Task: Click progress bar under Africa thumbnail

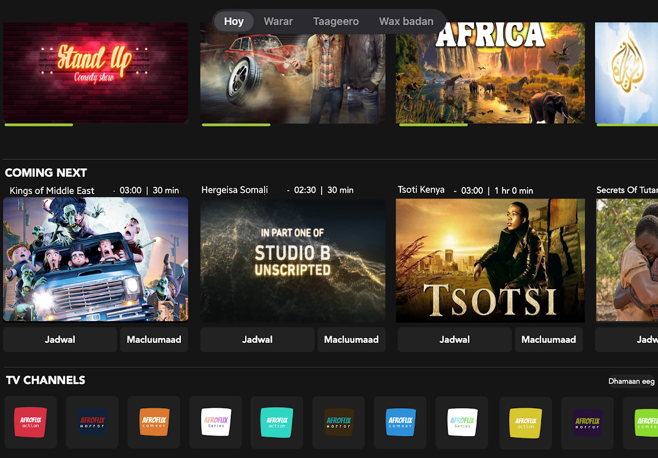Action: 433,125
